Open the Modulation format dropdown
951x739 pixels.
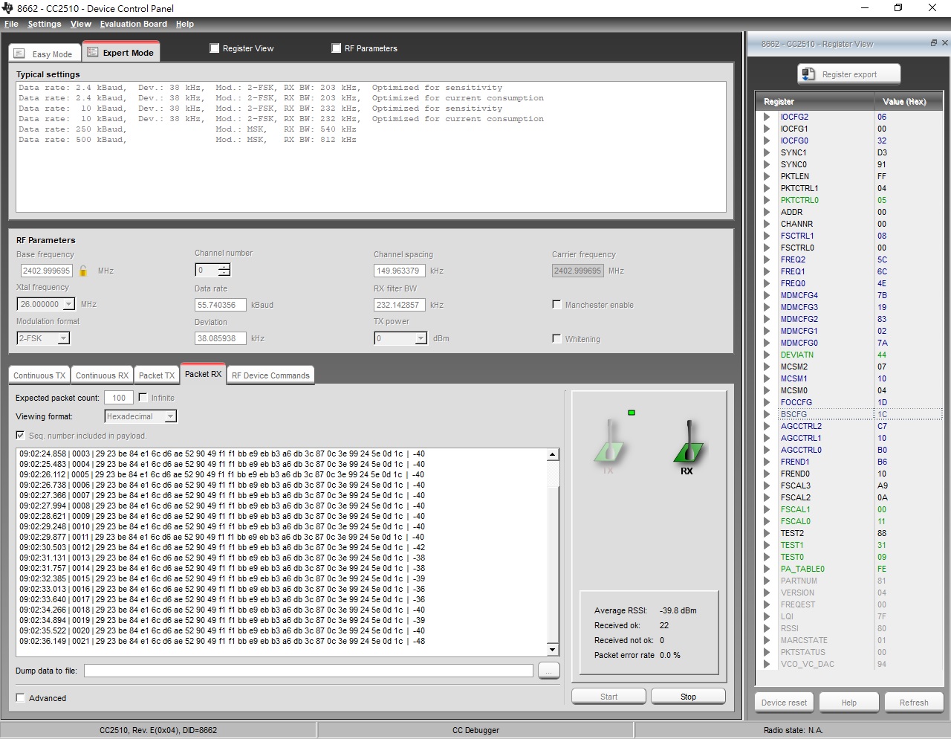pyautogui.click(x=64, y=338)
